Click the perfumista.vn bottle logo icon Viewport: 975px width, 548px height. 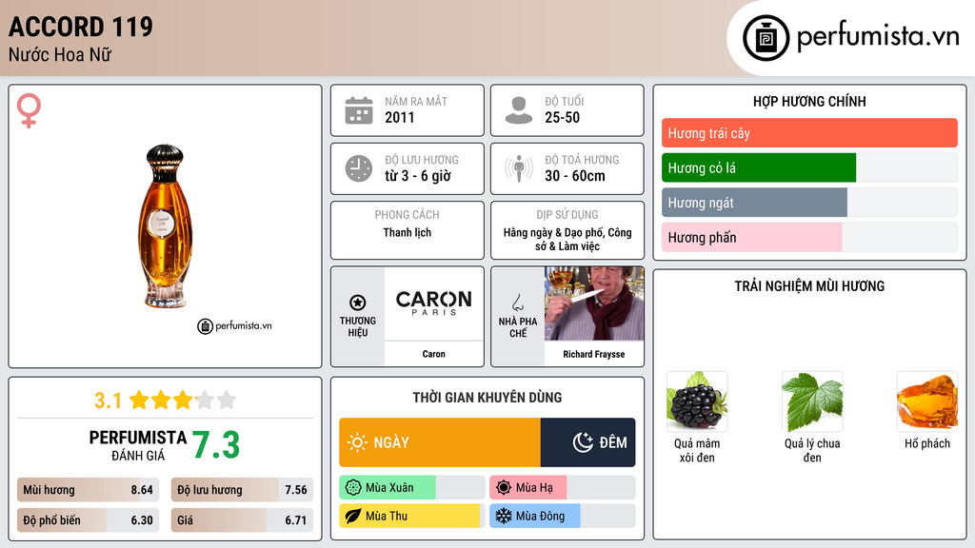(x=766, y=38)
